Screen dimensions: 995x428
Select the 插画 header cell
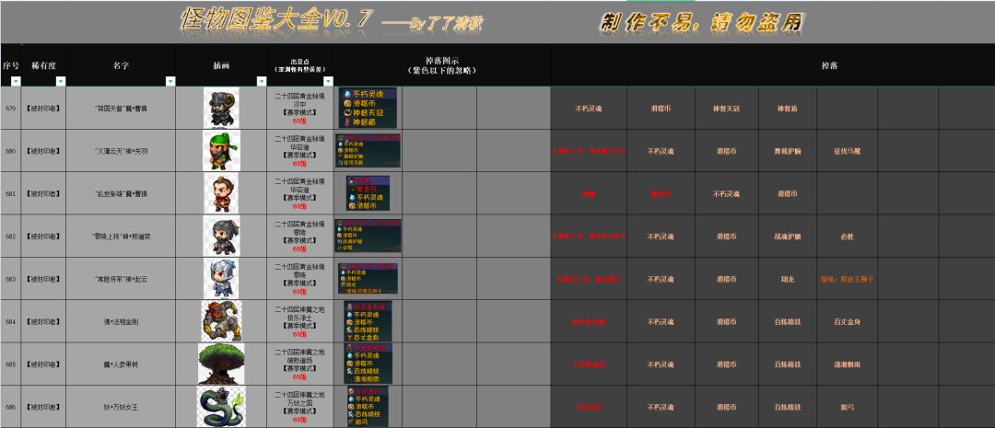click(x=221, y=64)
